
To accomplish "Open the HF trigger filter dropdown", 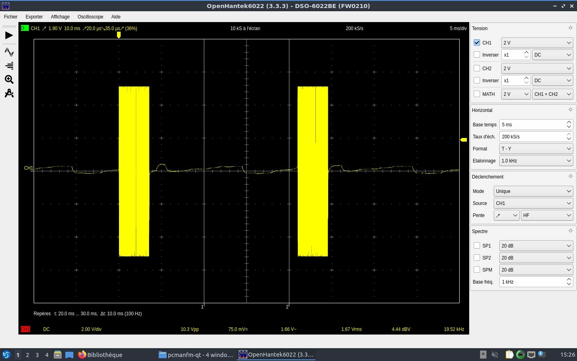I will pyautogui.click(x=547, y=215).
